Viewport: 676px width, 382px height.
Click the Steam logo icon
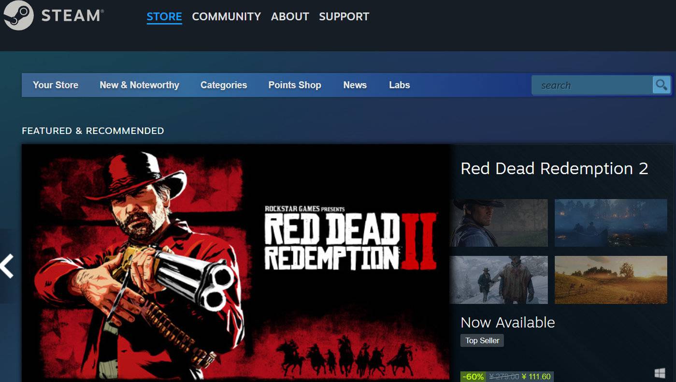click(18, 15)
